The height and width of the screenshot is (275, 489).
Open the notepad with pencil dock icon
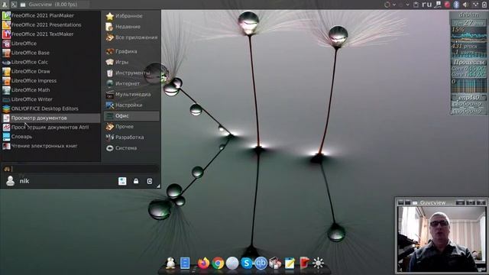[x=290, y=263]
